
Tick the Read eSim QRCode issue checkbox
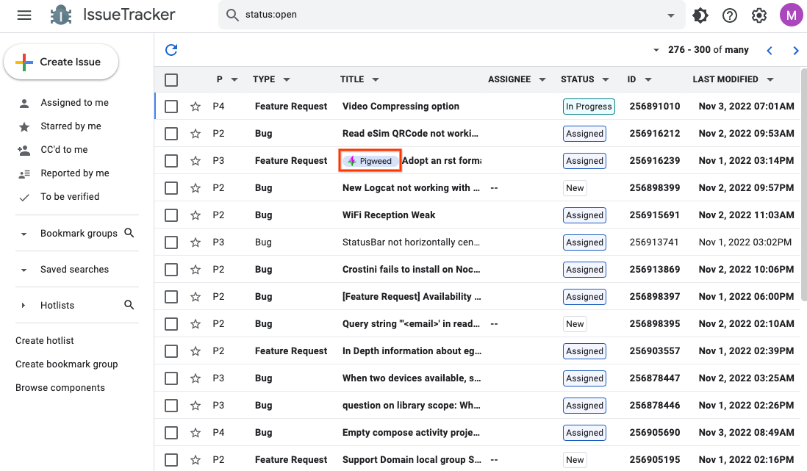coord(171,134)
